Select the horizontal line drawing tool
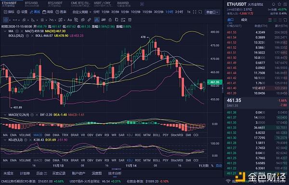The image size is (289, 185). point(15,20)
